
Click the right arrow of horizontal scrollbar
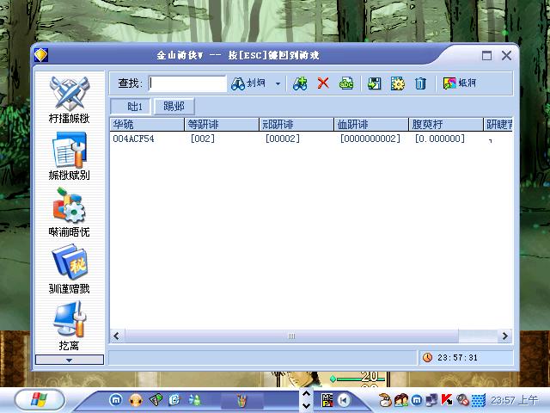[505, 336]
